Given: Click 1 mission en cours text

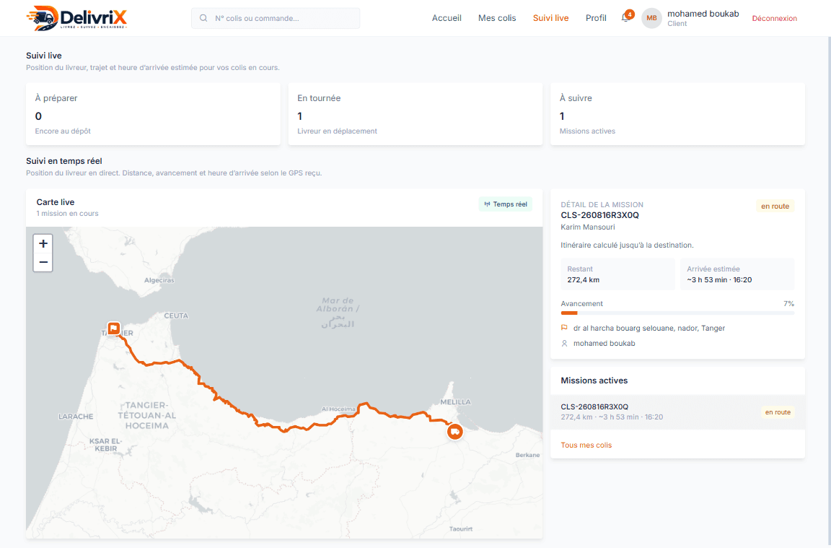Looking at the screenshot, I should (x=67, y=213).
